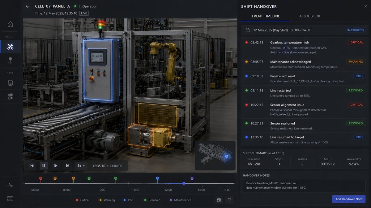Open the timeline calendar icon button
The height and width of the screenshot is (208, 371).
[x=219, y=200]
